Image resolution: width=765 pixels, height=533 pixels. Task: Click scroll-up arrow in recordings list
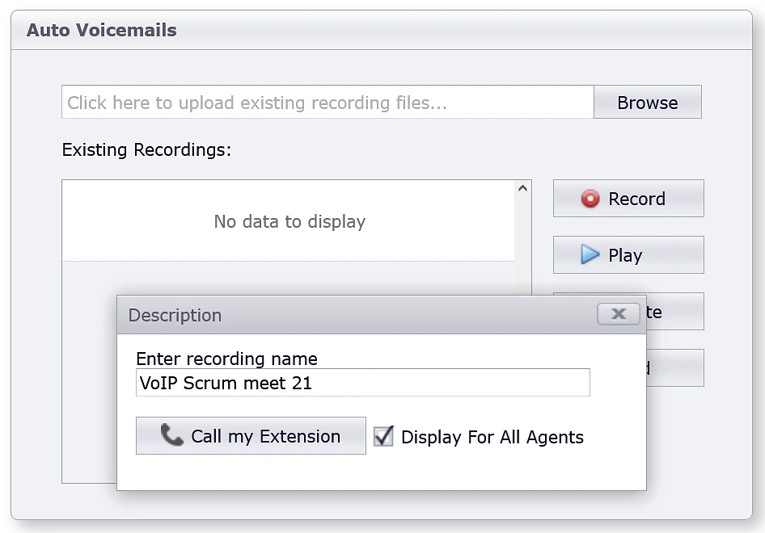click(522, 188)
